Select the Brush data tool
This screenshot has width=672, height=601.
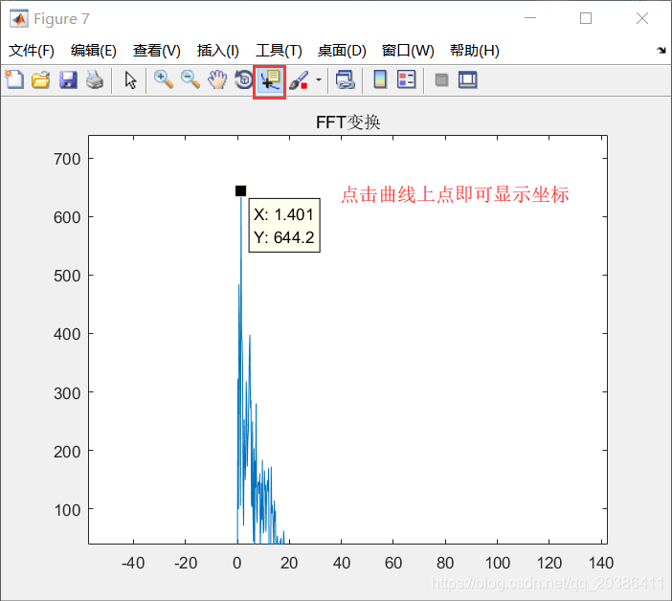pyautogui.click(x=299, y=80)
